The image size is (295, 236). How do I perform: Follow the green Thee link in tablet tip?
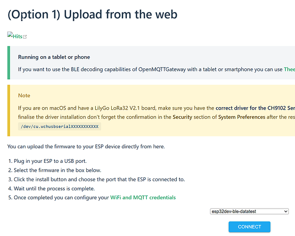click(x=289, y=69)
